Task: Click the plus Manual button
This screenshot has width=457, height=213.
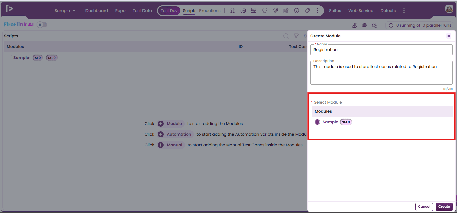Action: coord(171,145)
